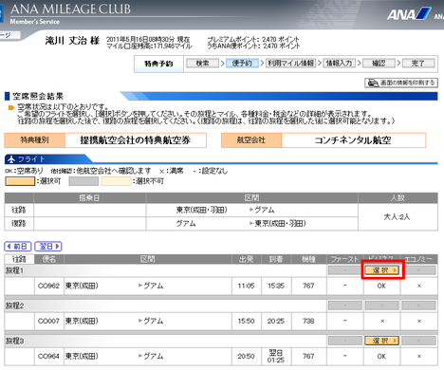444x370 pixels.
Task: Click 航空会社 orange label
Action: (251, 140)
